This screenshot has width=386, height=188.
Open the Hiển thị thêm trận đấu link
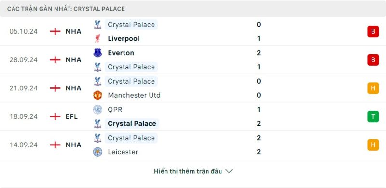click(188, 171)
